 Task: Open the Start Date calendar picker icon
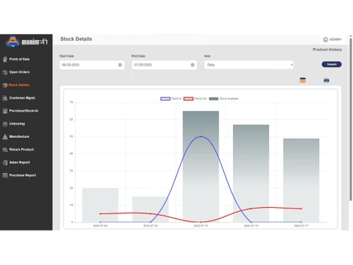120,65
